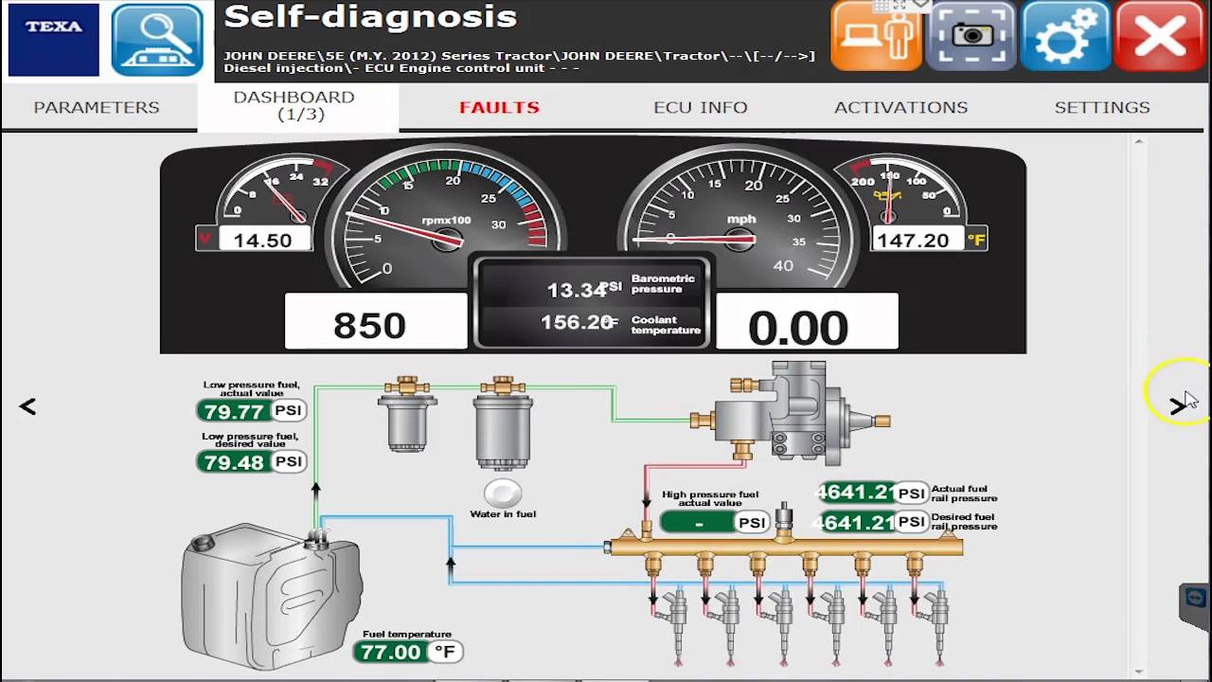Click the Actual fuel rail pressure value

[x=873, y=493]
